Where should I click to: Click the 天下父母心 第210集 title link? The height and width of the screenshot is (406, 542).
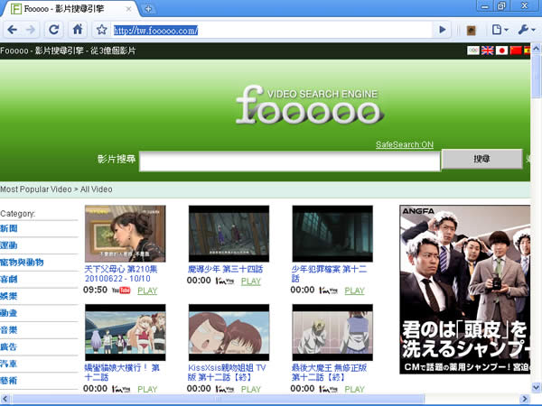121,273
